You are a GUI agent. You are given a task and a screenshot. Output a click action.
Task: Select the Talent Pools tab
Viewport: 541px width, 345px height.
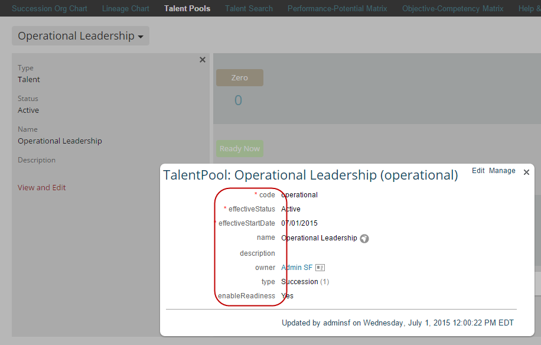(x=187, y=8)
